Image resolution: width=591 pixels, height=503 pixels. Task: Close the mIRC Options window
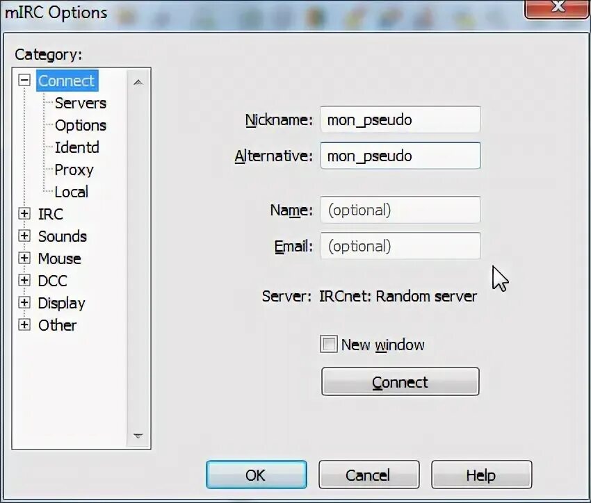pos(558,8)
